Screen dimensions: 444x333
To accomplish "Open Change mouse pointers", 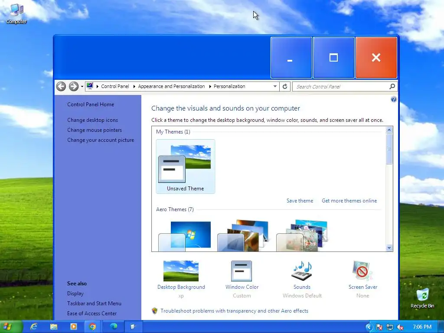I will pos(94,130).
